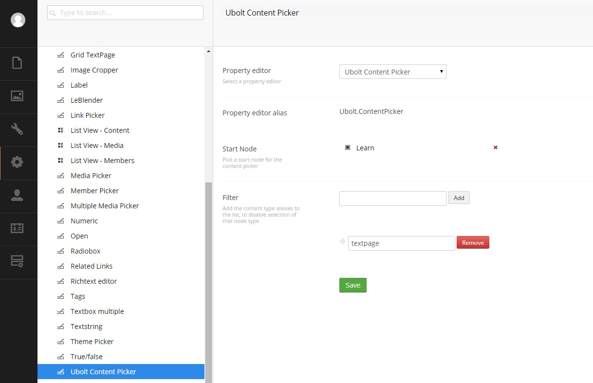Select the Learn start node link
Image resolution: width=593 pixels, height=383 pixels.
click(x=365, y=148)
